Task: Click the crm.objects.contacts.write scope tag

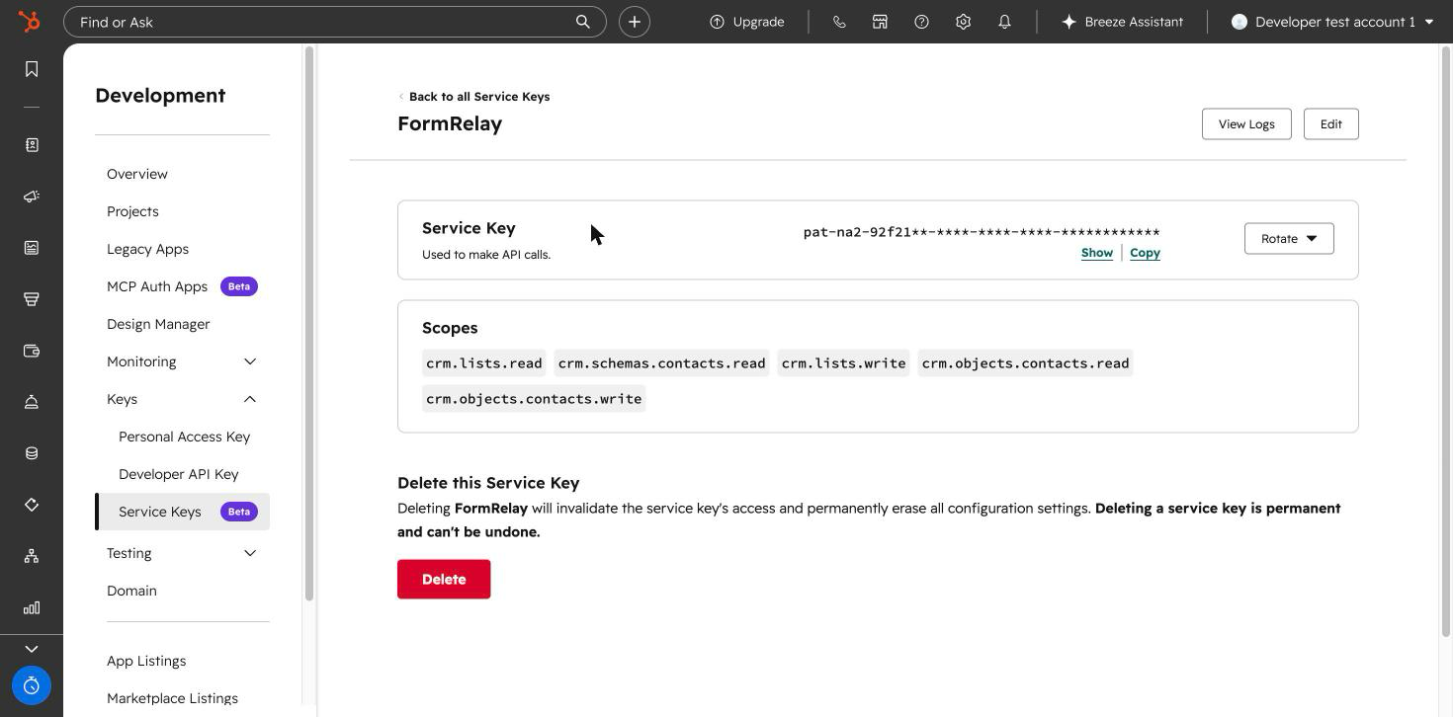Action: tap(534, 399)
